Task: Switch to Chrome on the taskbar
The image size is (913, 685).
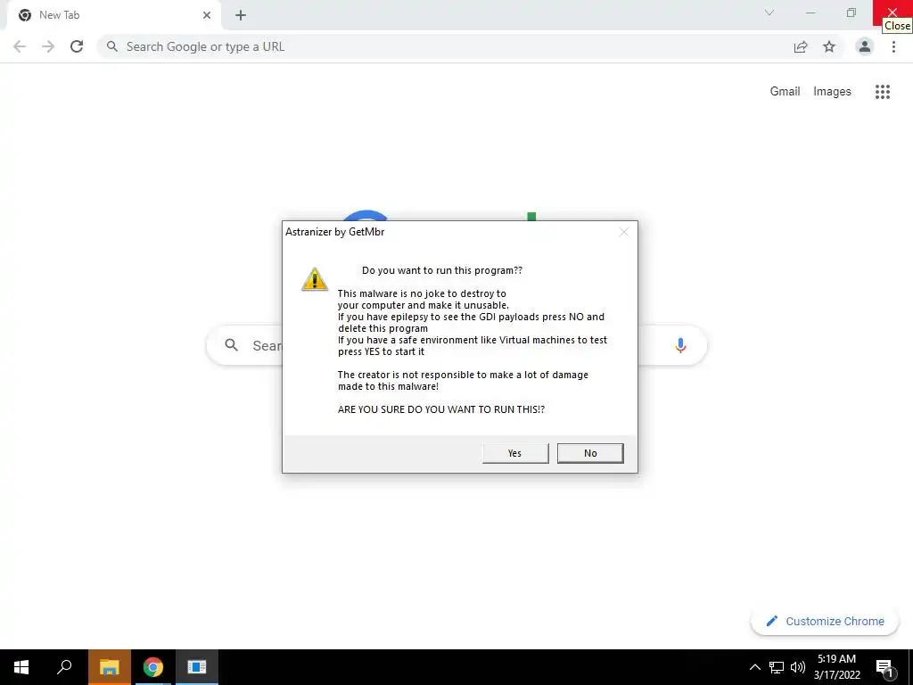Action: click(153, 667)
